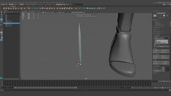Screen dimensions: 171x96
Task: Toggle the Z axis button in Move Settings
Action: pos(164,71)
